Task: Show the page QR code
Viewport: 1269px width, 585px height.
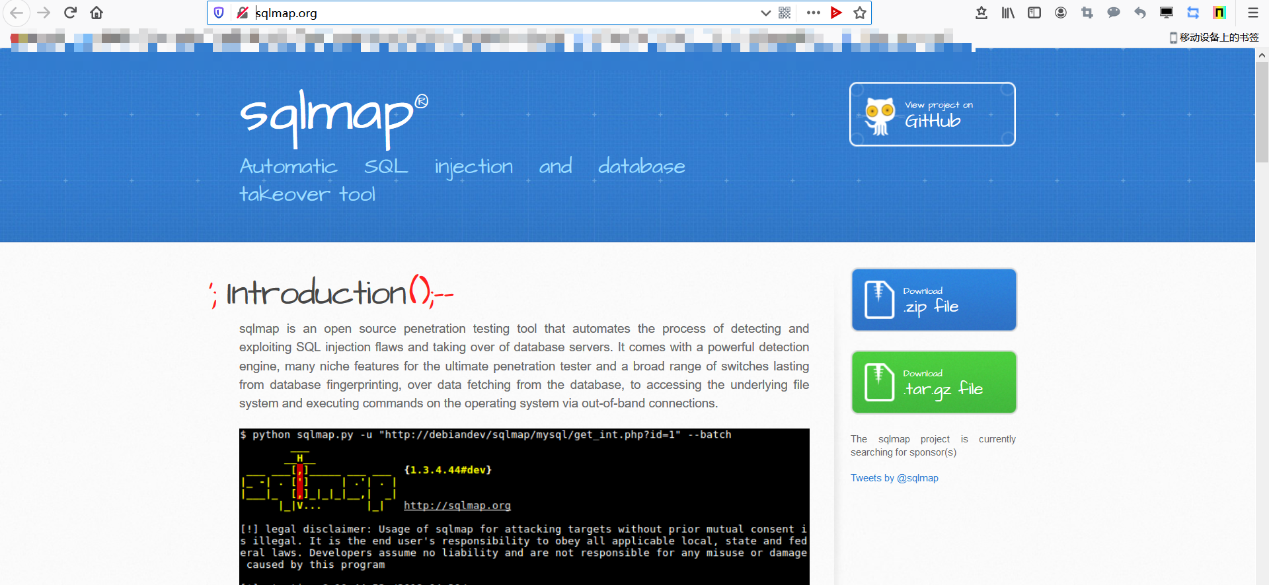Action: [x=785, y=13]
